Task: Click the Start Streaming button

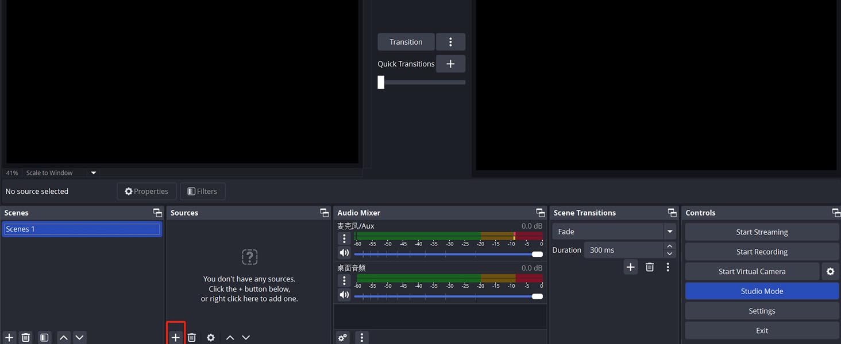Action: [762, 232]
